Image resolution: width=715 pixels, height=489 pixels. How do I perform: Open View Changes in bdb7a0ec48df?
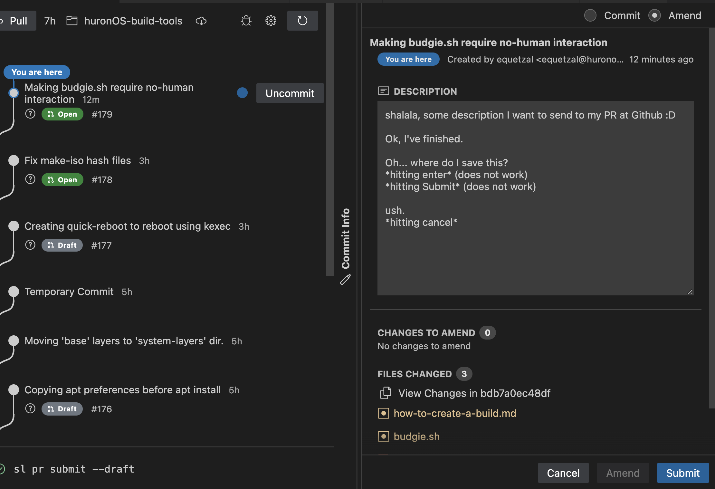click(x=474, y=393)
